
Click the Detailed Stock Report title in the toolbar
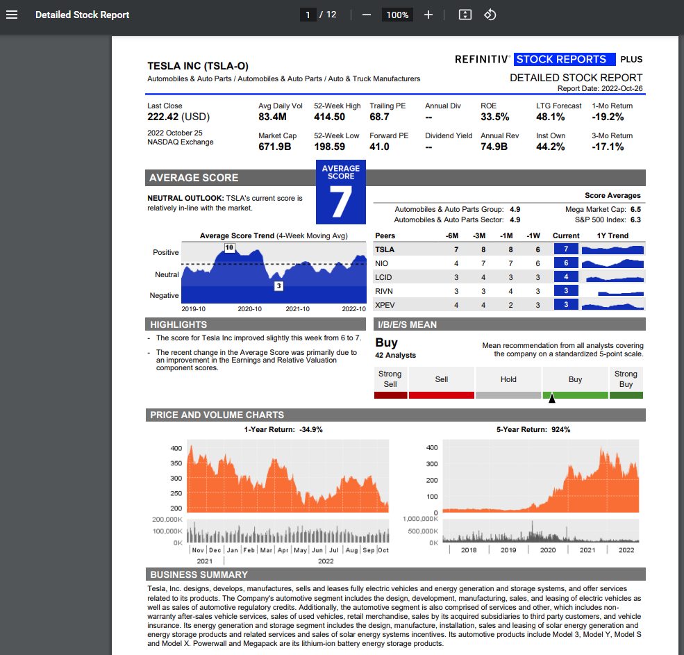[82, 15]
